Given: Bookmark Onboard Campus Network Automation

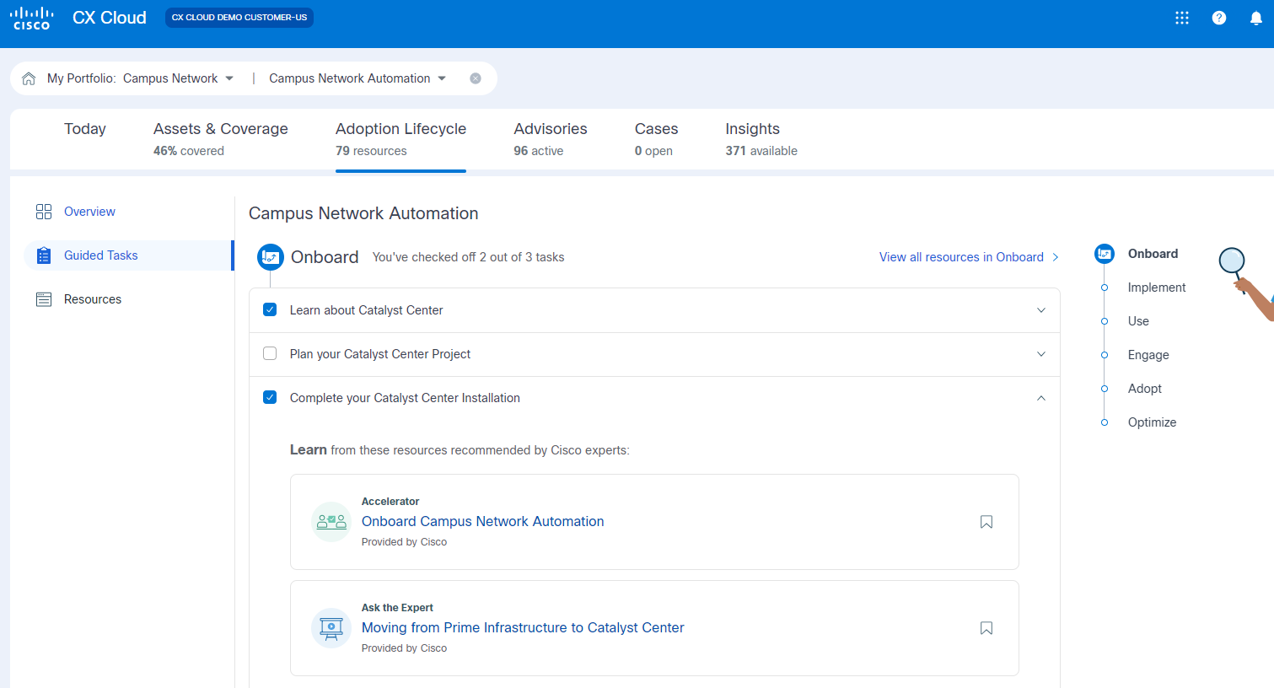Looking at the screenshot, I should [986, 522].
